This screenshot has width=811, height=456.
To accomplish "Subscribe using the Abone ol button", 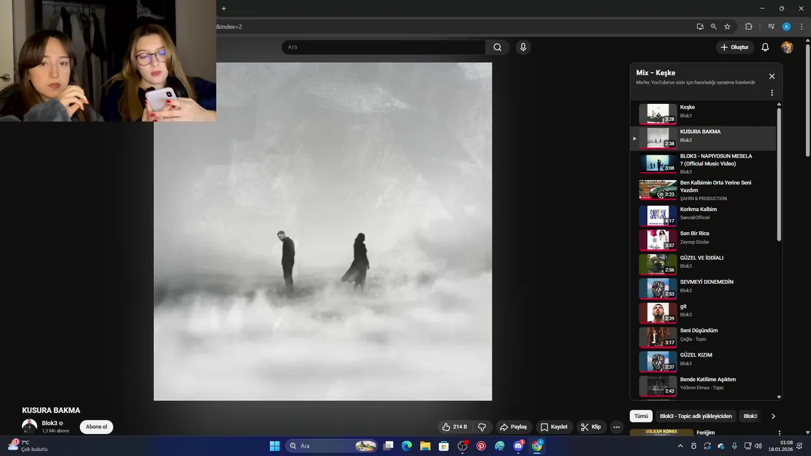I will click(96, 427).
